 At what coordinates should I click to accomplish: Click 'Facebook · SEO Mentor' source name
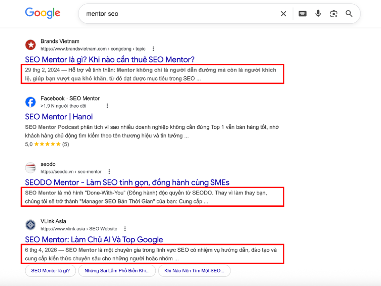(70, 99)
